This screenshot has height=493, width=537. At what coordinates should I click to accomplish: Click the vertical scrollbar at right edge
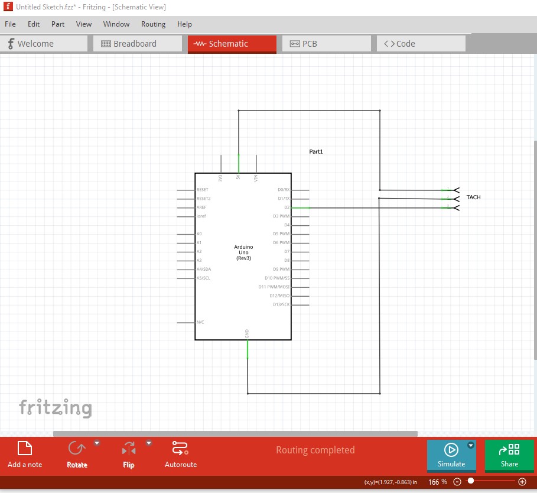point(535,250)
